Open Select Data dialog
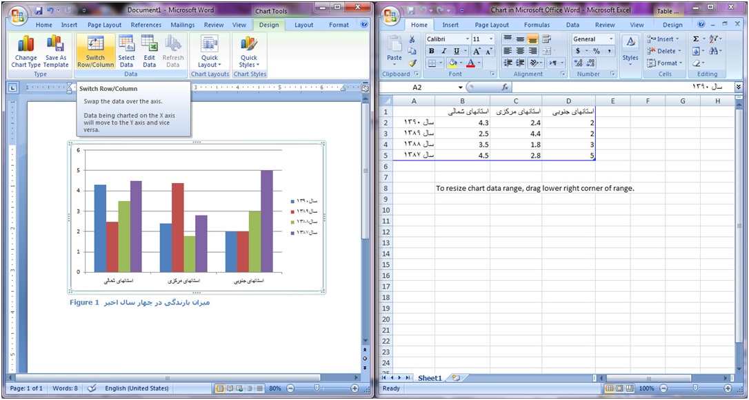The image size is (749, 400). click(127, 52)
